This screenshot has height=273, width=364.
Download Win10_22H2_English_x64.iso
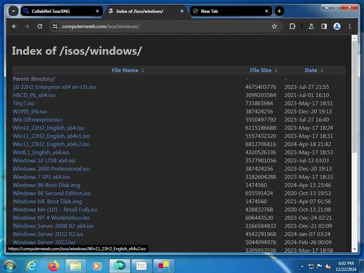click(x=48, y=128)
